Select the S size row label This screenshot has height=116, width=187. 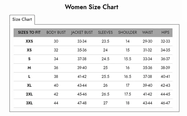coord(29,59)
